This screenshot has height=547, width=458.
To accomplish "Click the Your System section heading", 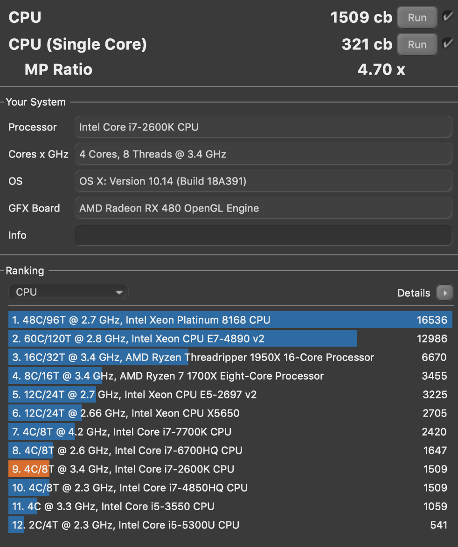I will point(35,102).
